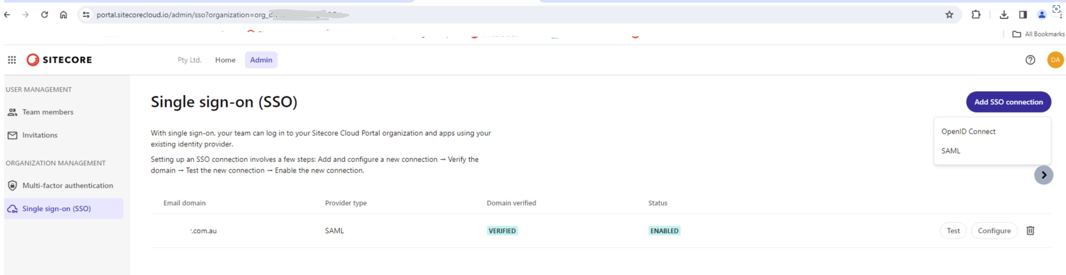Click the Invitations envelope icon

[12, 136]
